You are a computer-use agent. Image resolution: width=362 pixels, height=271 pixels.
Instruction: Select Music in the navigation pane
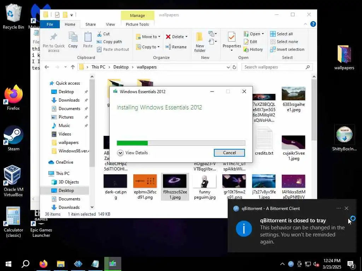(x=64, y=126)
